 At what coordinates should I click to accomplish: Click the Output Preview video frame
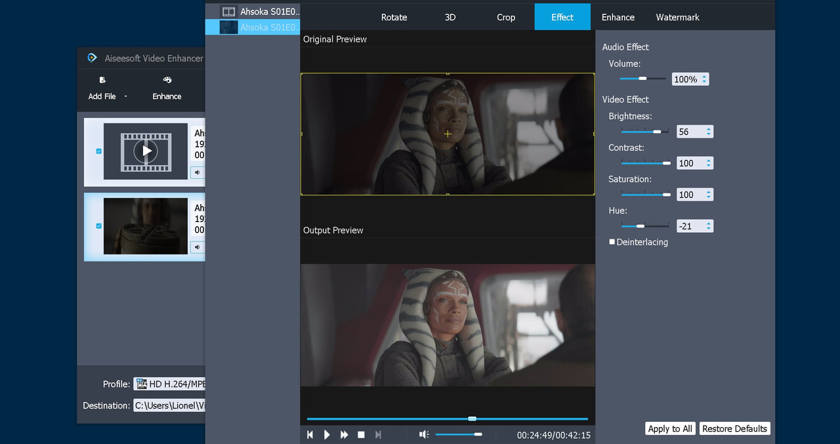(448, 325)
